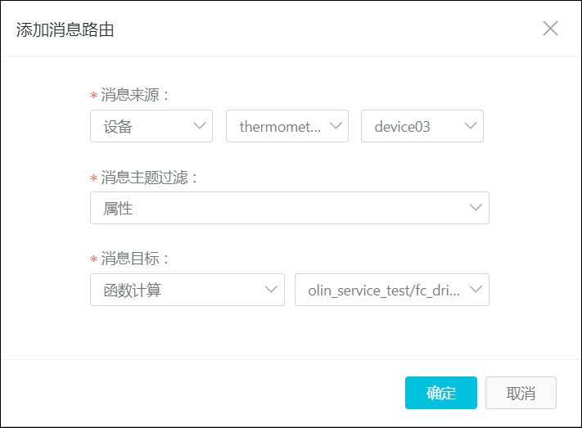The height and width of the screenshot is (428, 582).
Task: Click the chevron arrow beside thermomet... field
Action: (336, 126)
